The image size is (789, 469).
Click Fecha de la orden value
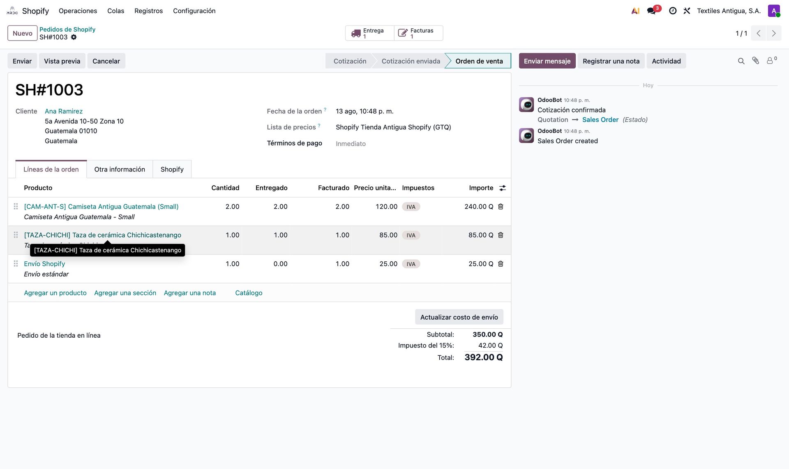tap(365, 111)
